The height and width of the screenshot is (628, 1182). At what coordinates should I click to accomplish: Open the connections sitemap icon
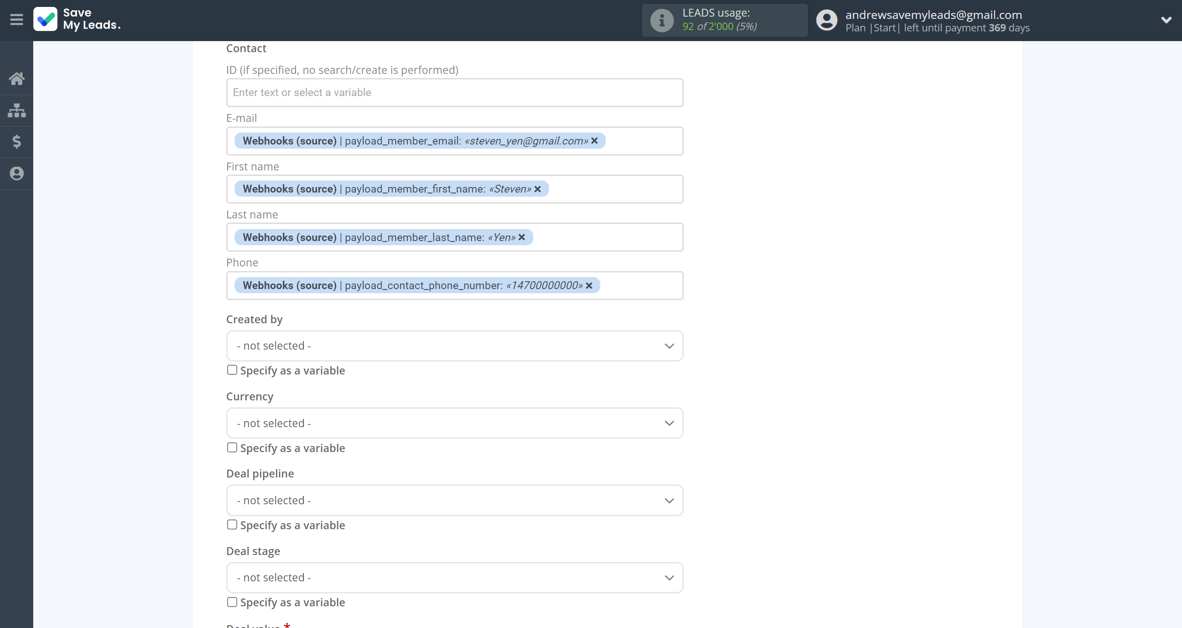(17, 110)
